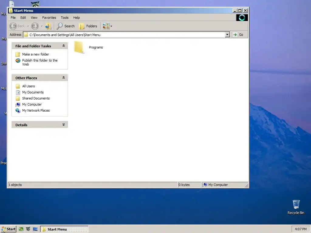Maximize the Start Menu window
Viewport: 311px width, 233px height.
tap(240, 11)
